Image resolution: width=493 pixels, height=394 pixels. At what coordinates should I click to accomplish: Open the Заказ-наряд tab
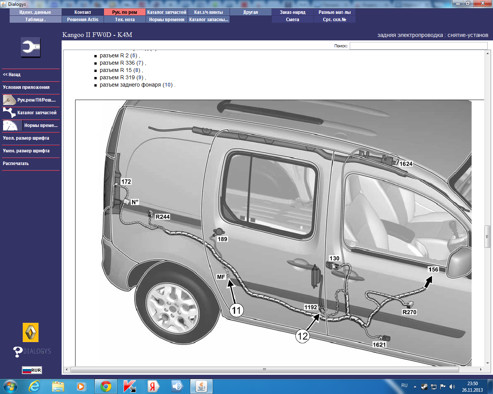293,12
